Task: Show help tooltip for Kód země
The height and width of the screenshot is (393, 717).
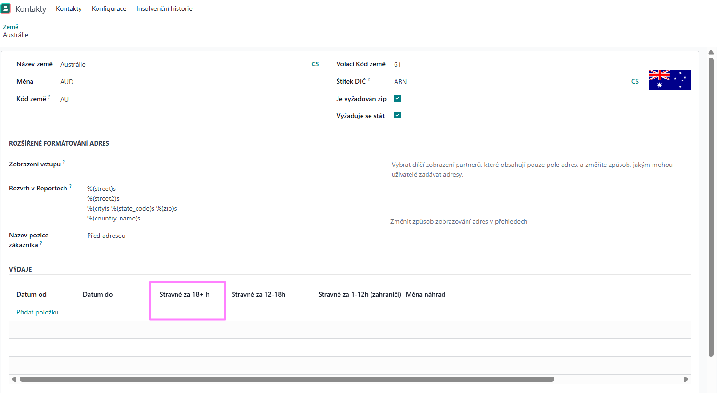Action: 49,97
